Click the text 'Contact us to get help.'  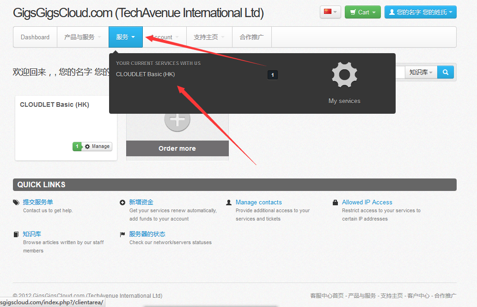click(x=48, y=210)
